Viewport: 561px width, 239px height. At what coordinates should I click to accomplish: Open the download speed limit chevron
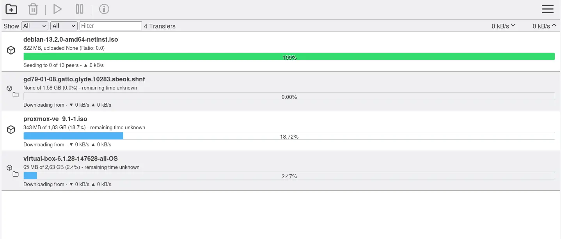tap(513, 25)
